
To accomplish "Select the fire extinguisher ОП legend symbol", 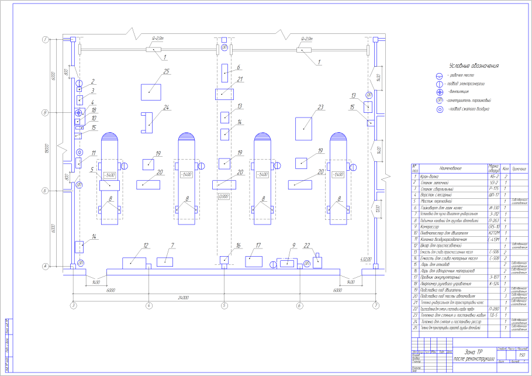I will (440, 101).
